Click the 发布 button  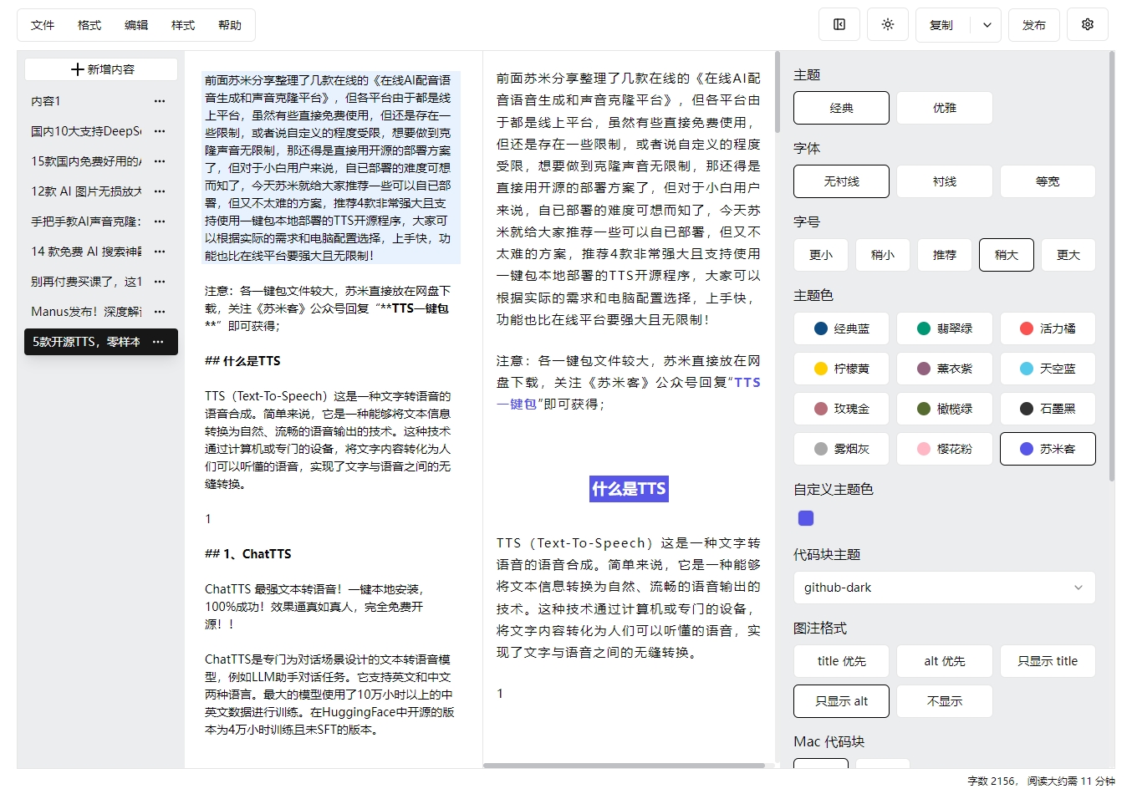click(x=1034, y=25)
